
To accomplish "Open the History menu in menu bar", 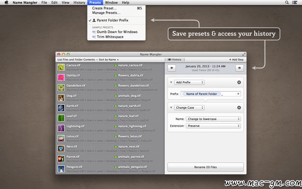I will coord(79,2).
